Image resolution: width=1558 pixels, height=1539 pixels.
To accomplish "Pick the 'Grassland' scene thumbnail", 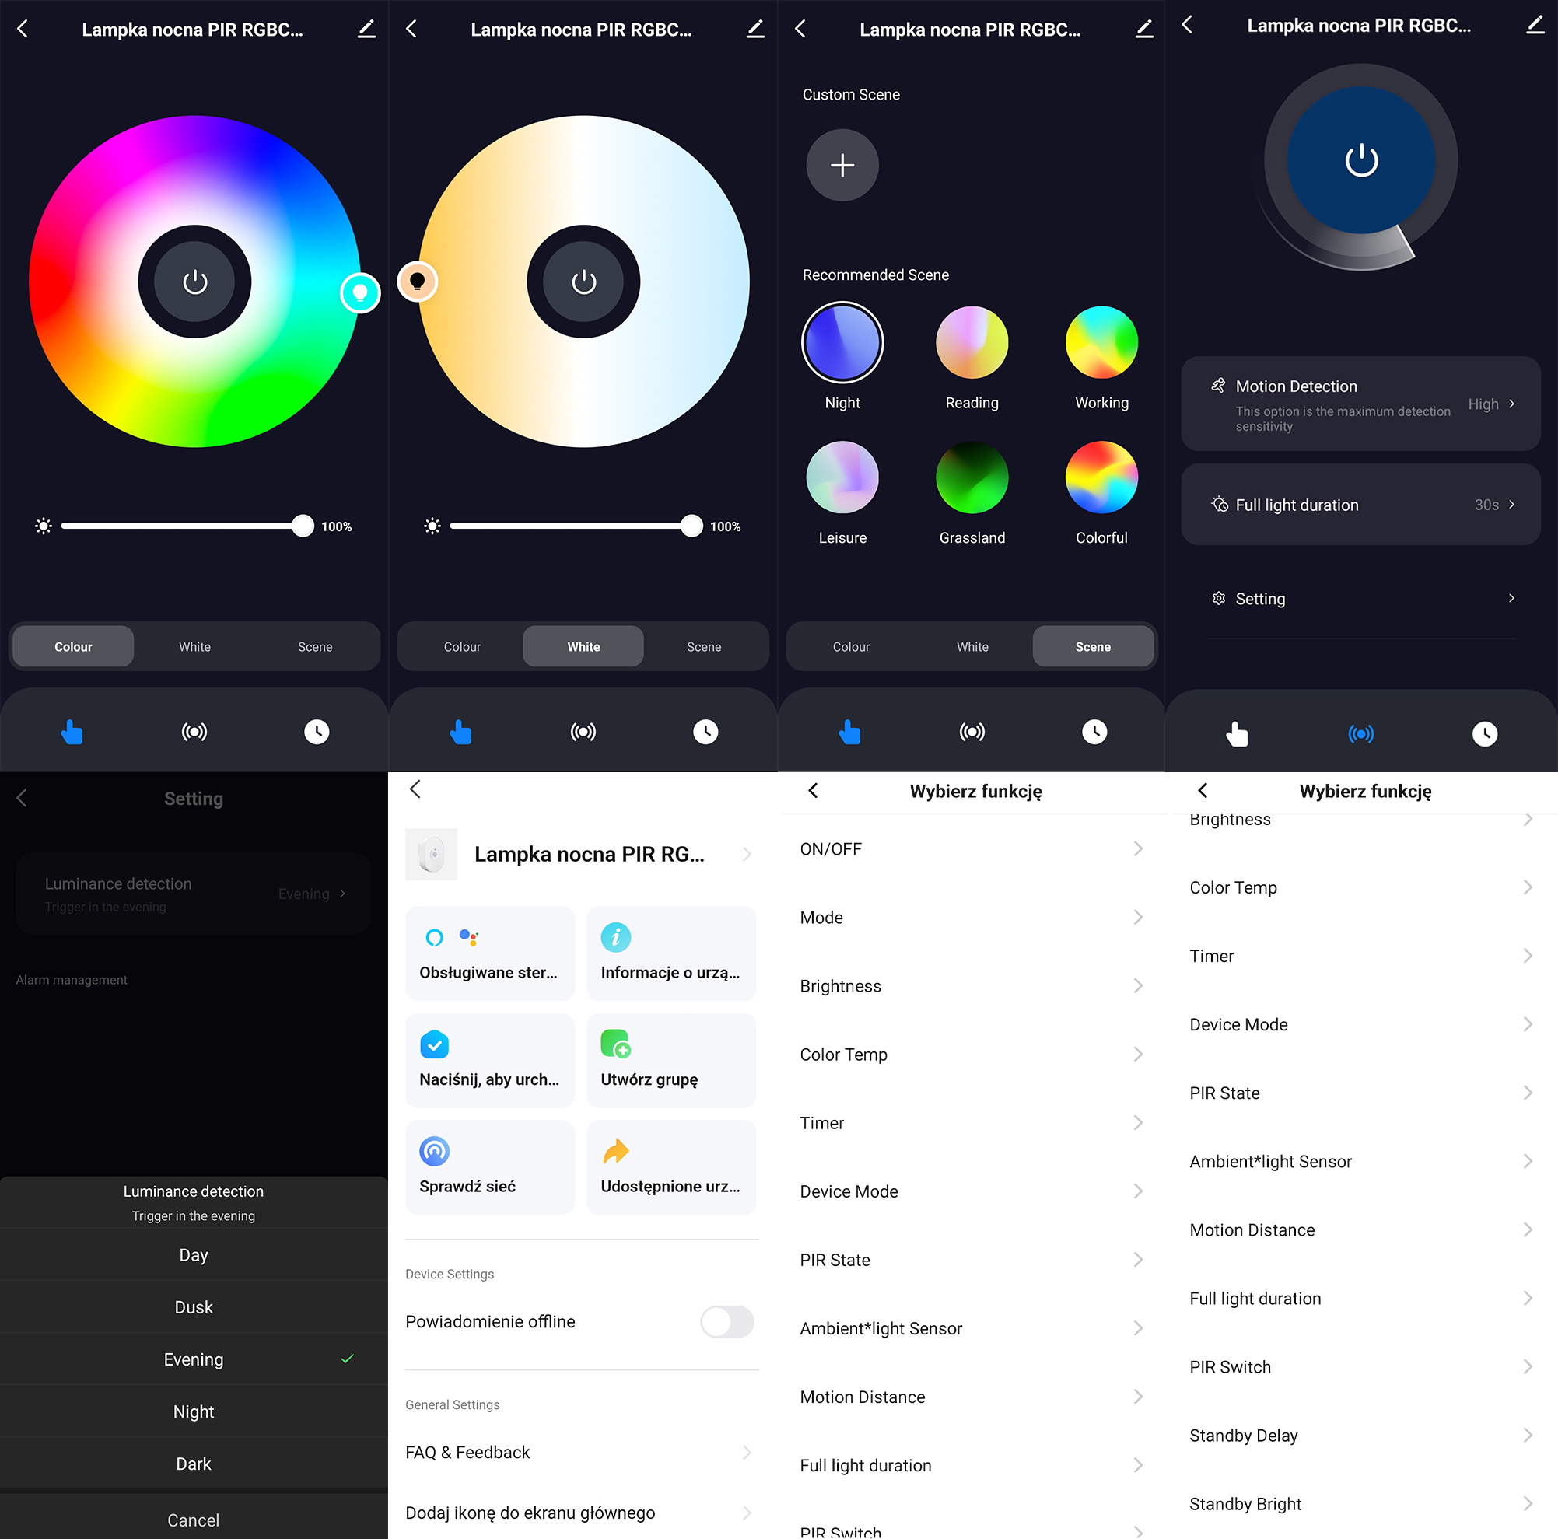I will click(x=972, y=477).
